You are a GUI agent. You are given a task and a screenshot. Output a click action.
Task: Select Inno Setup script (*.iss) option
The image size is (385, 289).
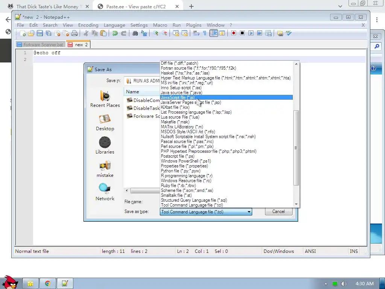point(226,88)
